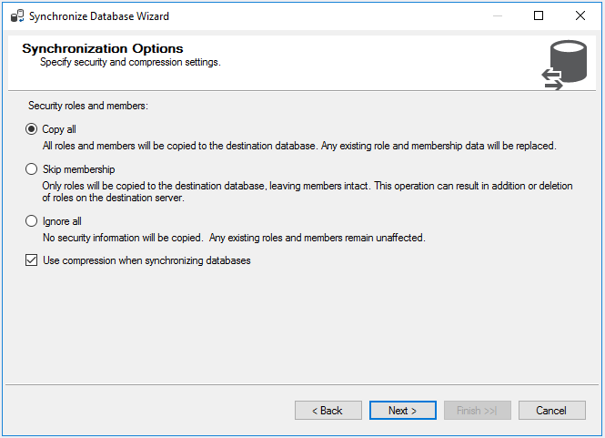This screenshot has width=605, height=438.
Task: Pick the "Ignore all" security option
Action: (32, 221)
